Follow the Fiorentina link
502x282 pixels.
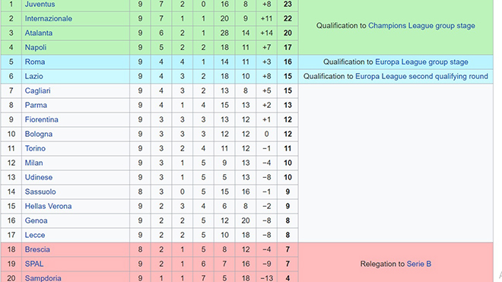41,119
